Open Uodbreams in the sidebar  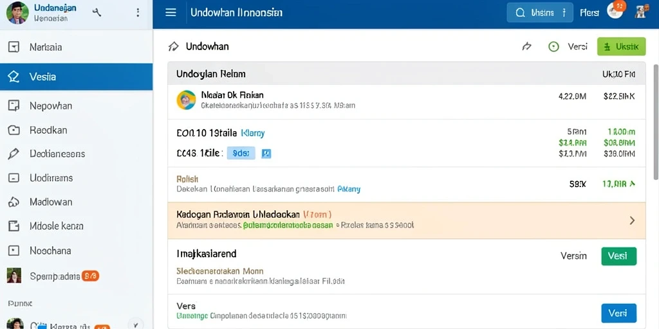coord(76,178)
